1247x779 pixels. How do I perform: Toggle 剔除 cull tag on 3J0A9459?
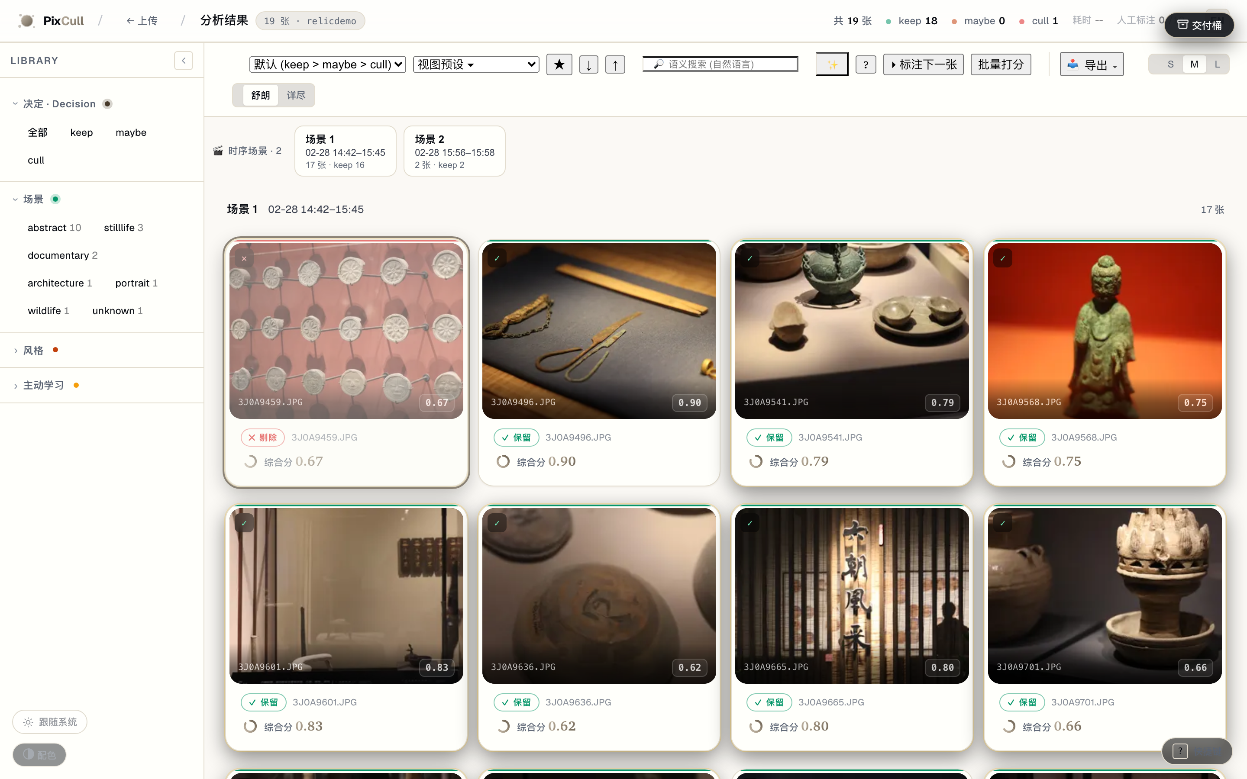pyautogui.click(x=262, y=438)
